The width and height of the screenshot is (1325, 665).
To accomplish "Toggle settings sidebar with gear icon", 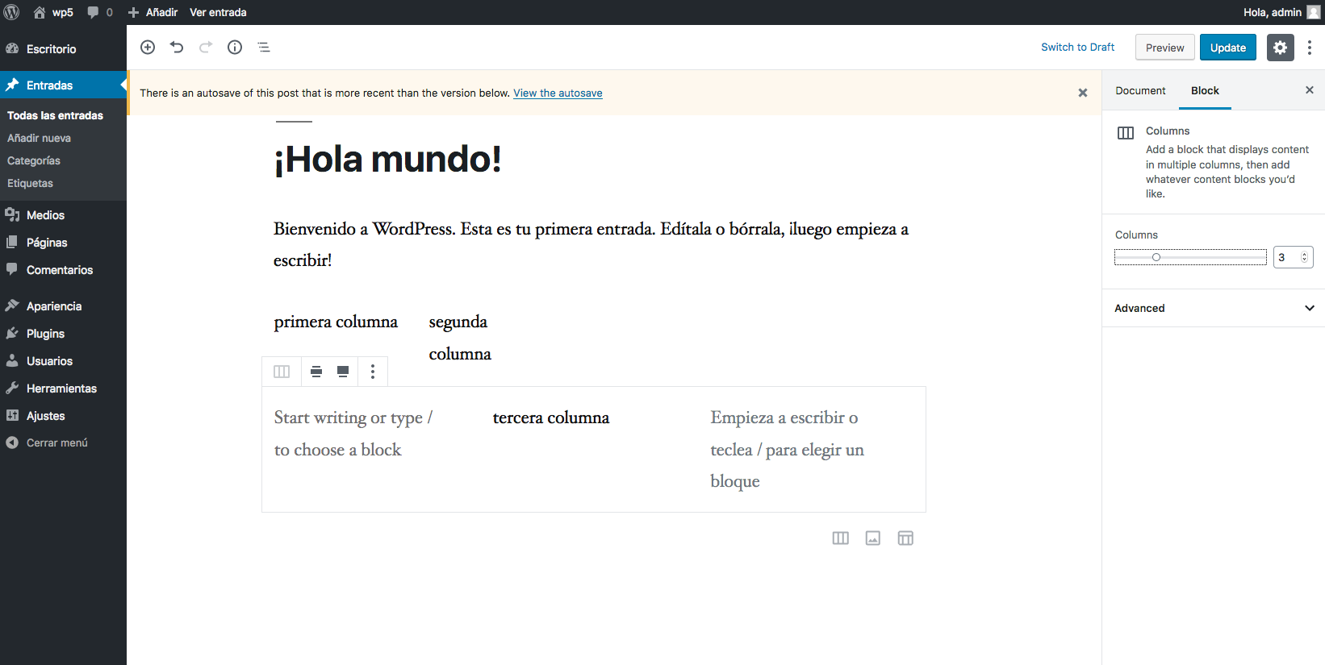I will pos(1280,48).
